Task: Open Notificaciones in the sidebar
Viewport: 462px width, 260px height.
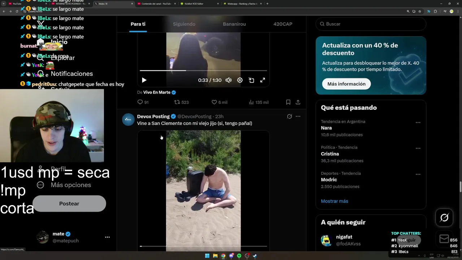Action: point(65,74)
